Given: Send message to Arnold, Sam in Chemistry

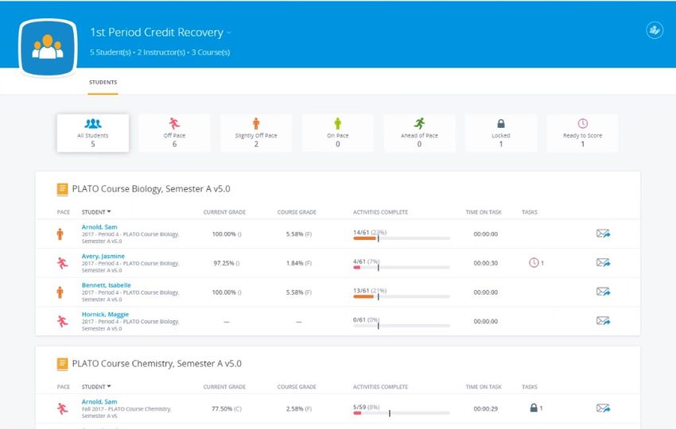Looking at the screenshot, I should click(603, 408).
